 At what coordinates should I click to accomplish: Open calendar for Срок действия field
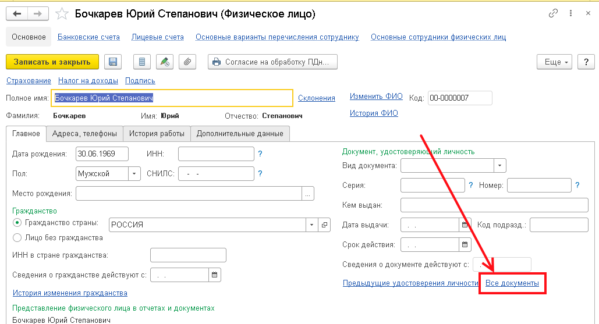click(465, 245)
